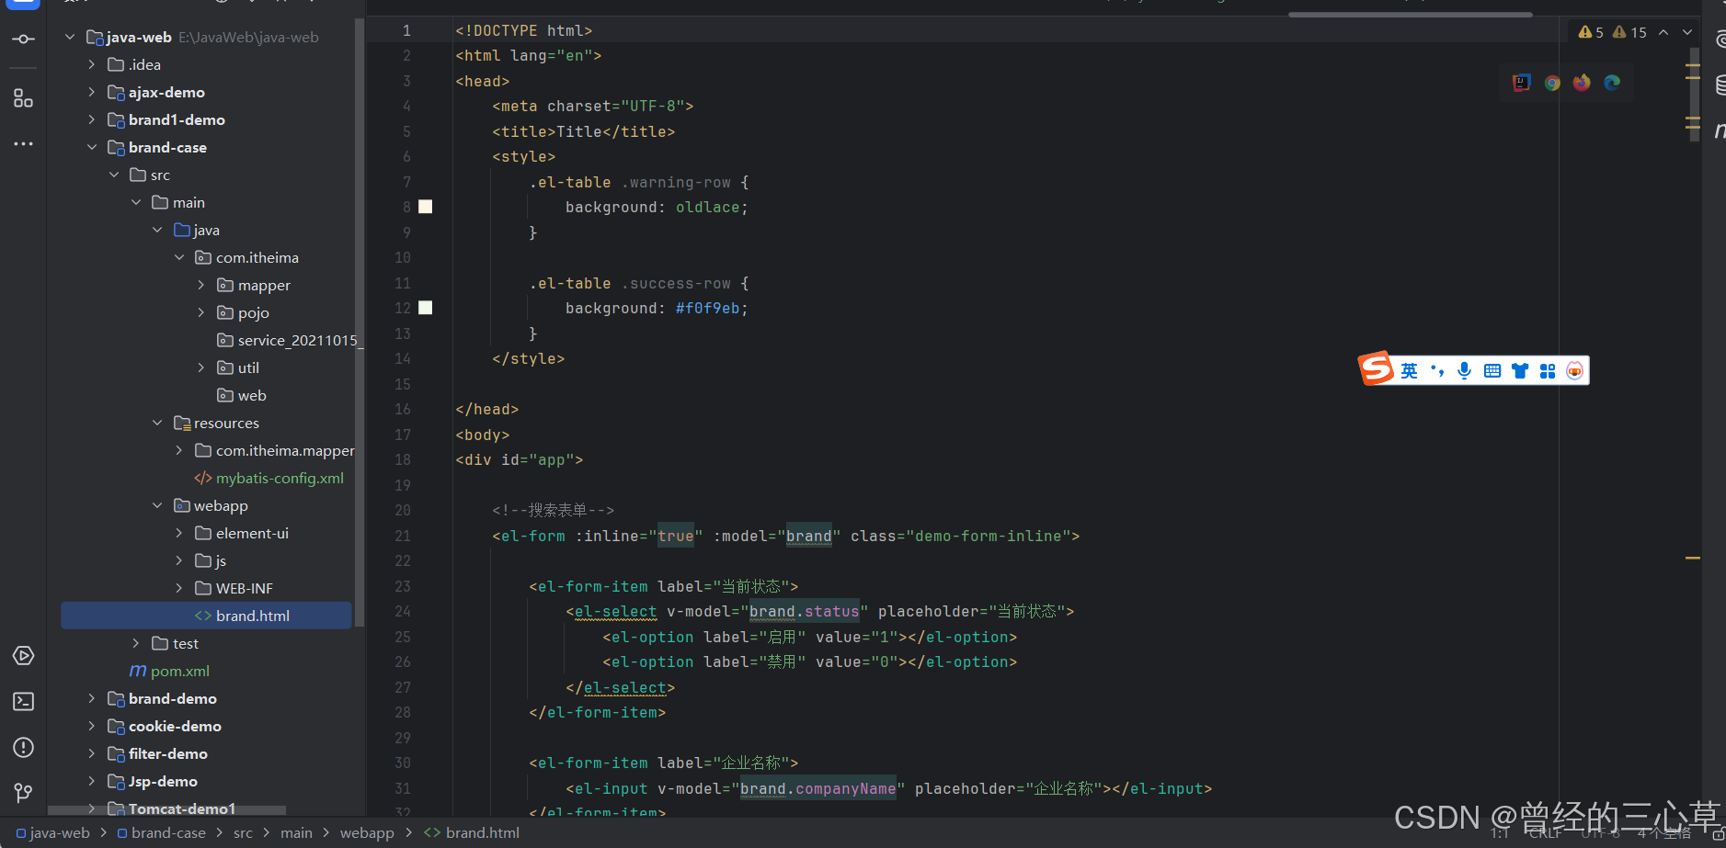This screenshot has width=1726, height=848.
Task: Click oldlace color swatch in gutter
Action: (x=426, y=207)
